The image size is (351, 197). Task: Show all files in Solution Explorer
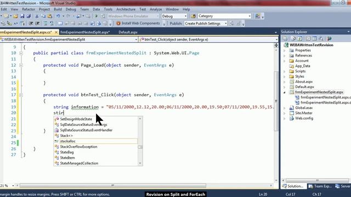point(293,38)
